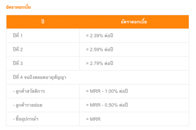Select the อัตราดอกเบี้ย column header in table
Screen dimensions: 196x130
134,22
